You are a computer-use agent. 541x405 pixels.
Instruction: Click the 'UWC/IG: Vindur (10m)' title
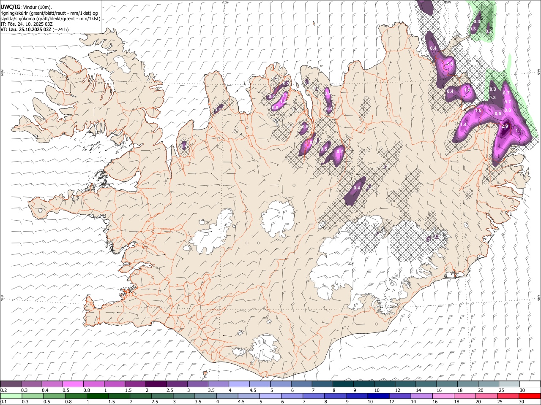(26, 7)
